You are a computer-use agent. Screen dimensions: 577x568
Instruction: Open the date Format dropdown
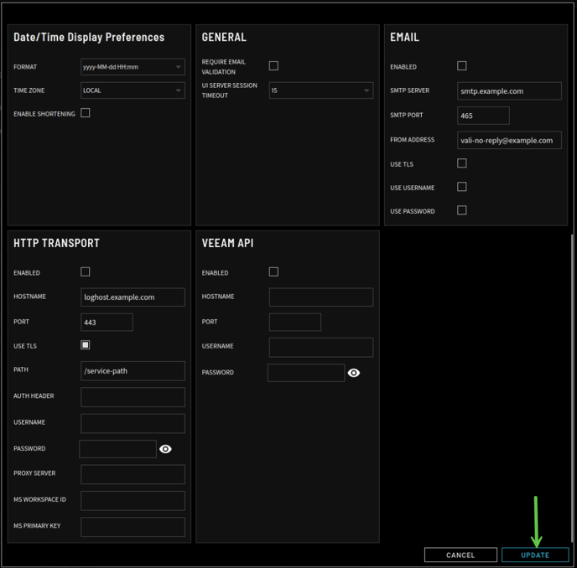(x=133, y=67)
